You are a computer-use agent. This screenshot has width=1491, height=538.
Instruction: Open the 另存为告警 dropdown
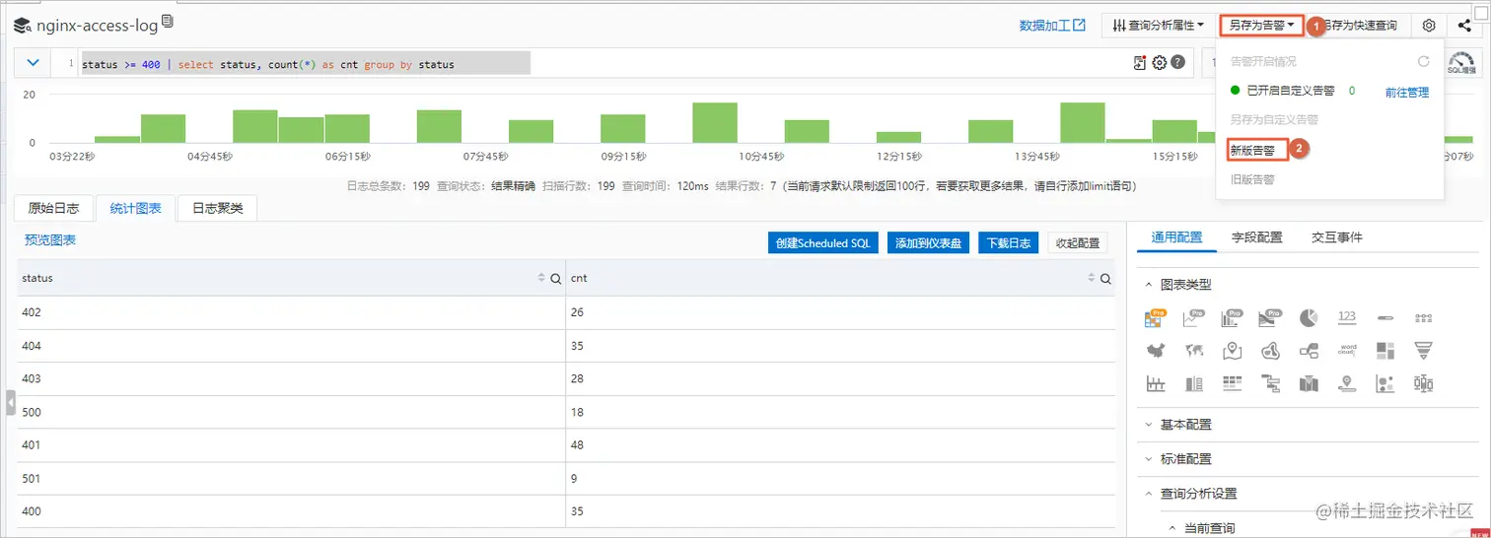[1261, 26]
